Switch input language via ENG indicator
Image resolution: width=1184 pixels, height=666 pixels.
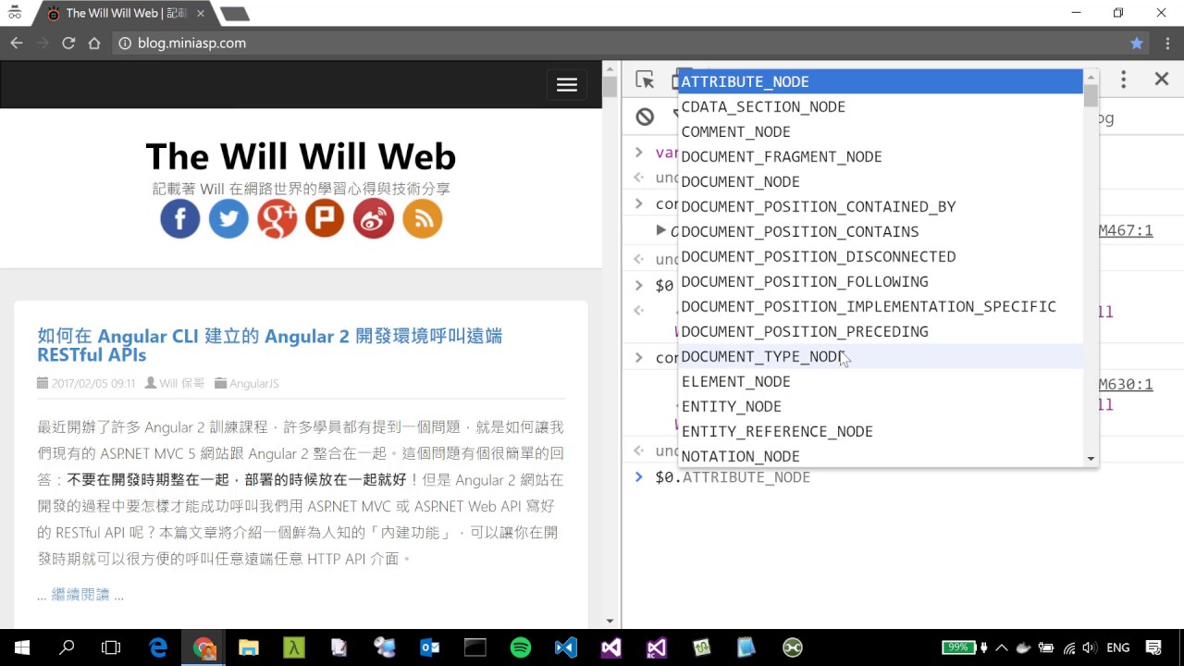tap(1118, 647)
